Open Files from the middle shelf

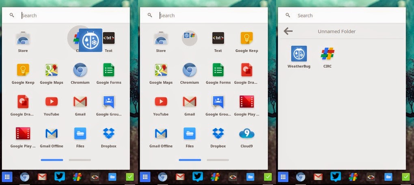[x=250, y=177]
